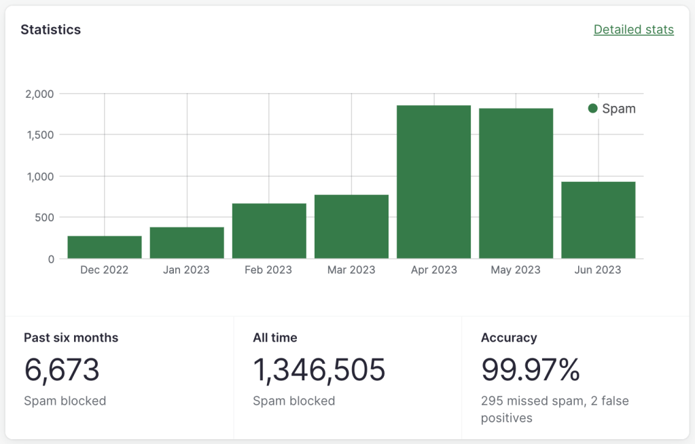
Task: Click the 1,346,505 all time figure
Action: click(319, 370)
